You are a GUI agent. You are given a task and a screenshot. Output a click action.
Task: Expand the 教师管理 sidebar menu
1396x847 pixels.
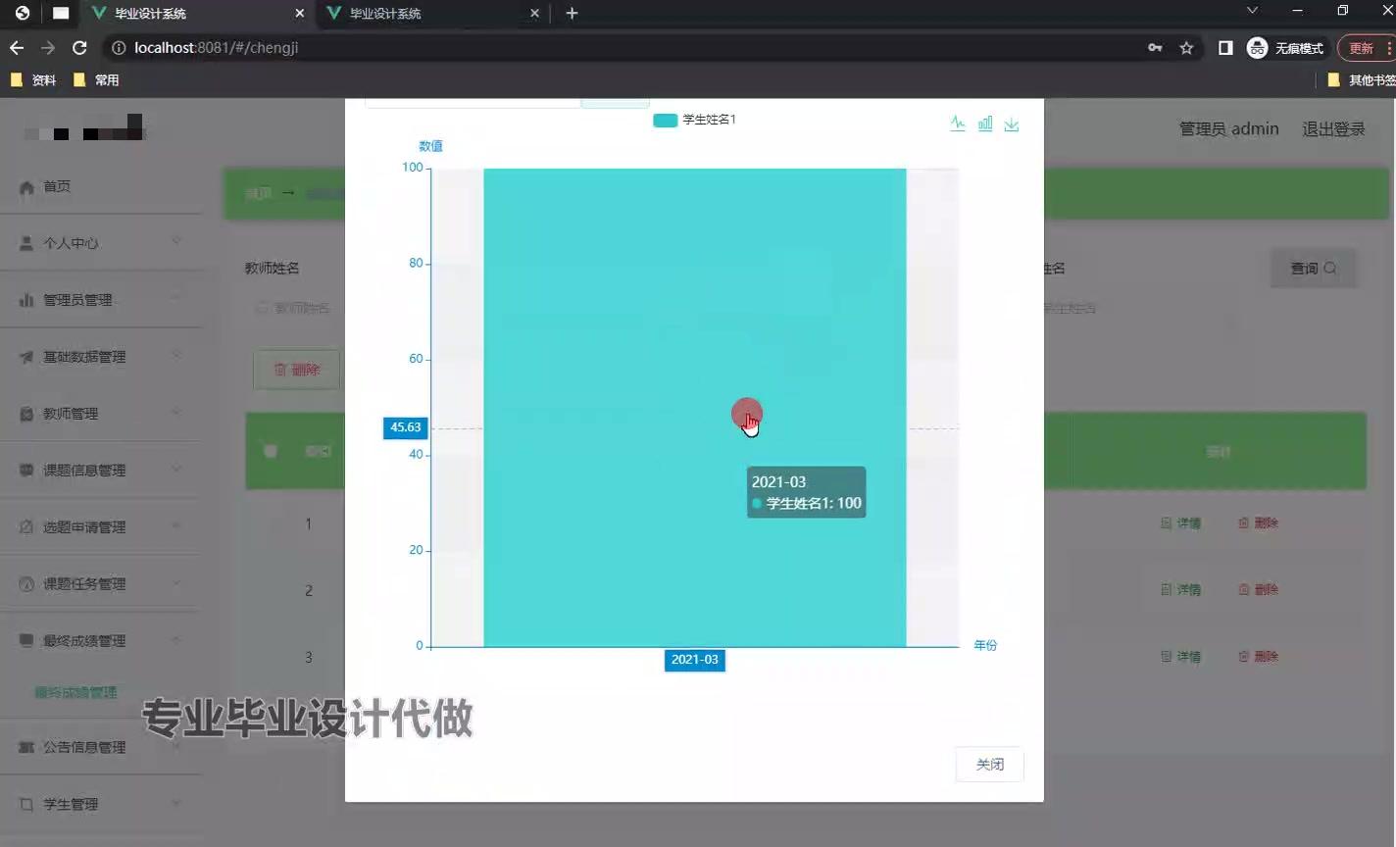pyautogui.click(x=103, y=414)
